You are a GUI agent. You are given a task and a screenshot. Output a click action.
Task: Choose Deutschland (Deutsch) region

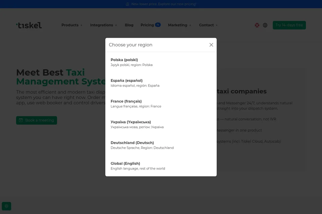161,145
